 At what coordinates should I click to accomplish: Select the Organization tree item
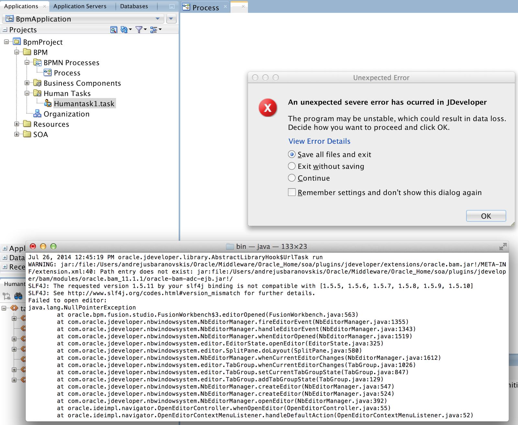66,114
